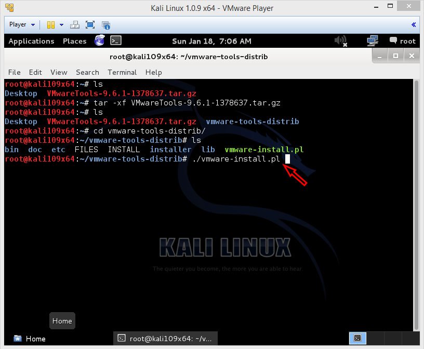Collapse the VMware toolbar with double chevron
Viewport: 424px width, 349px height.
[414, 25]
